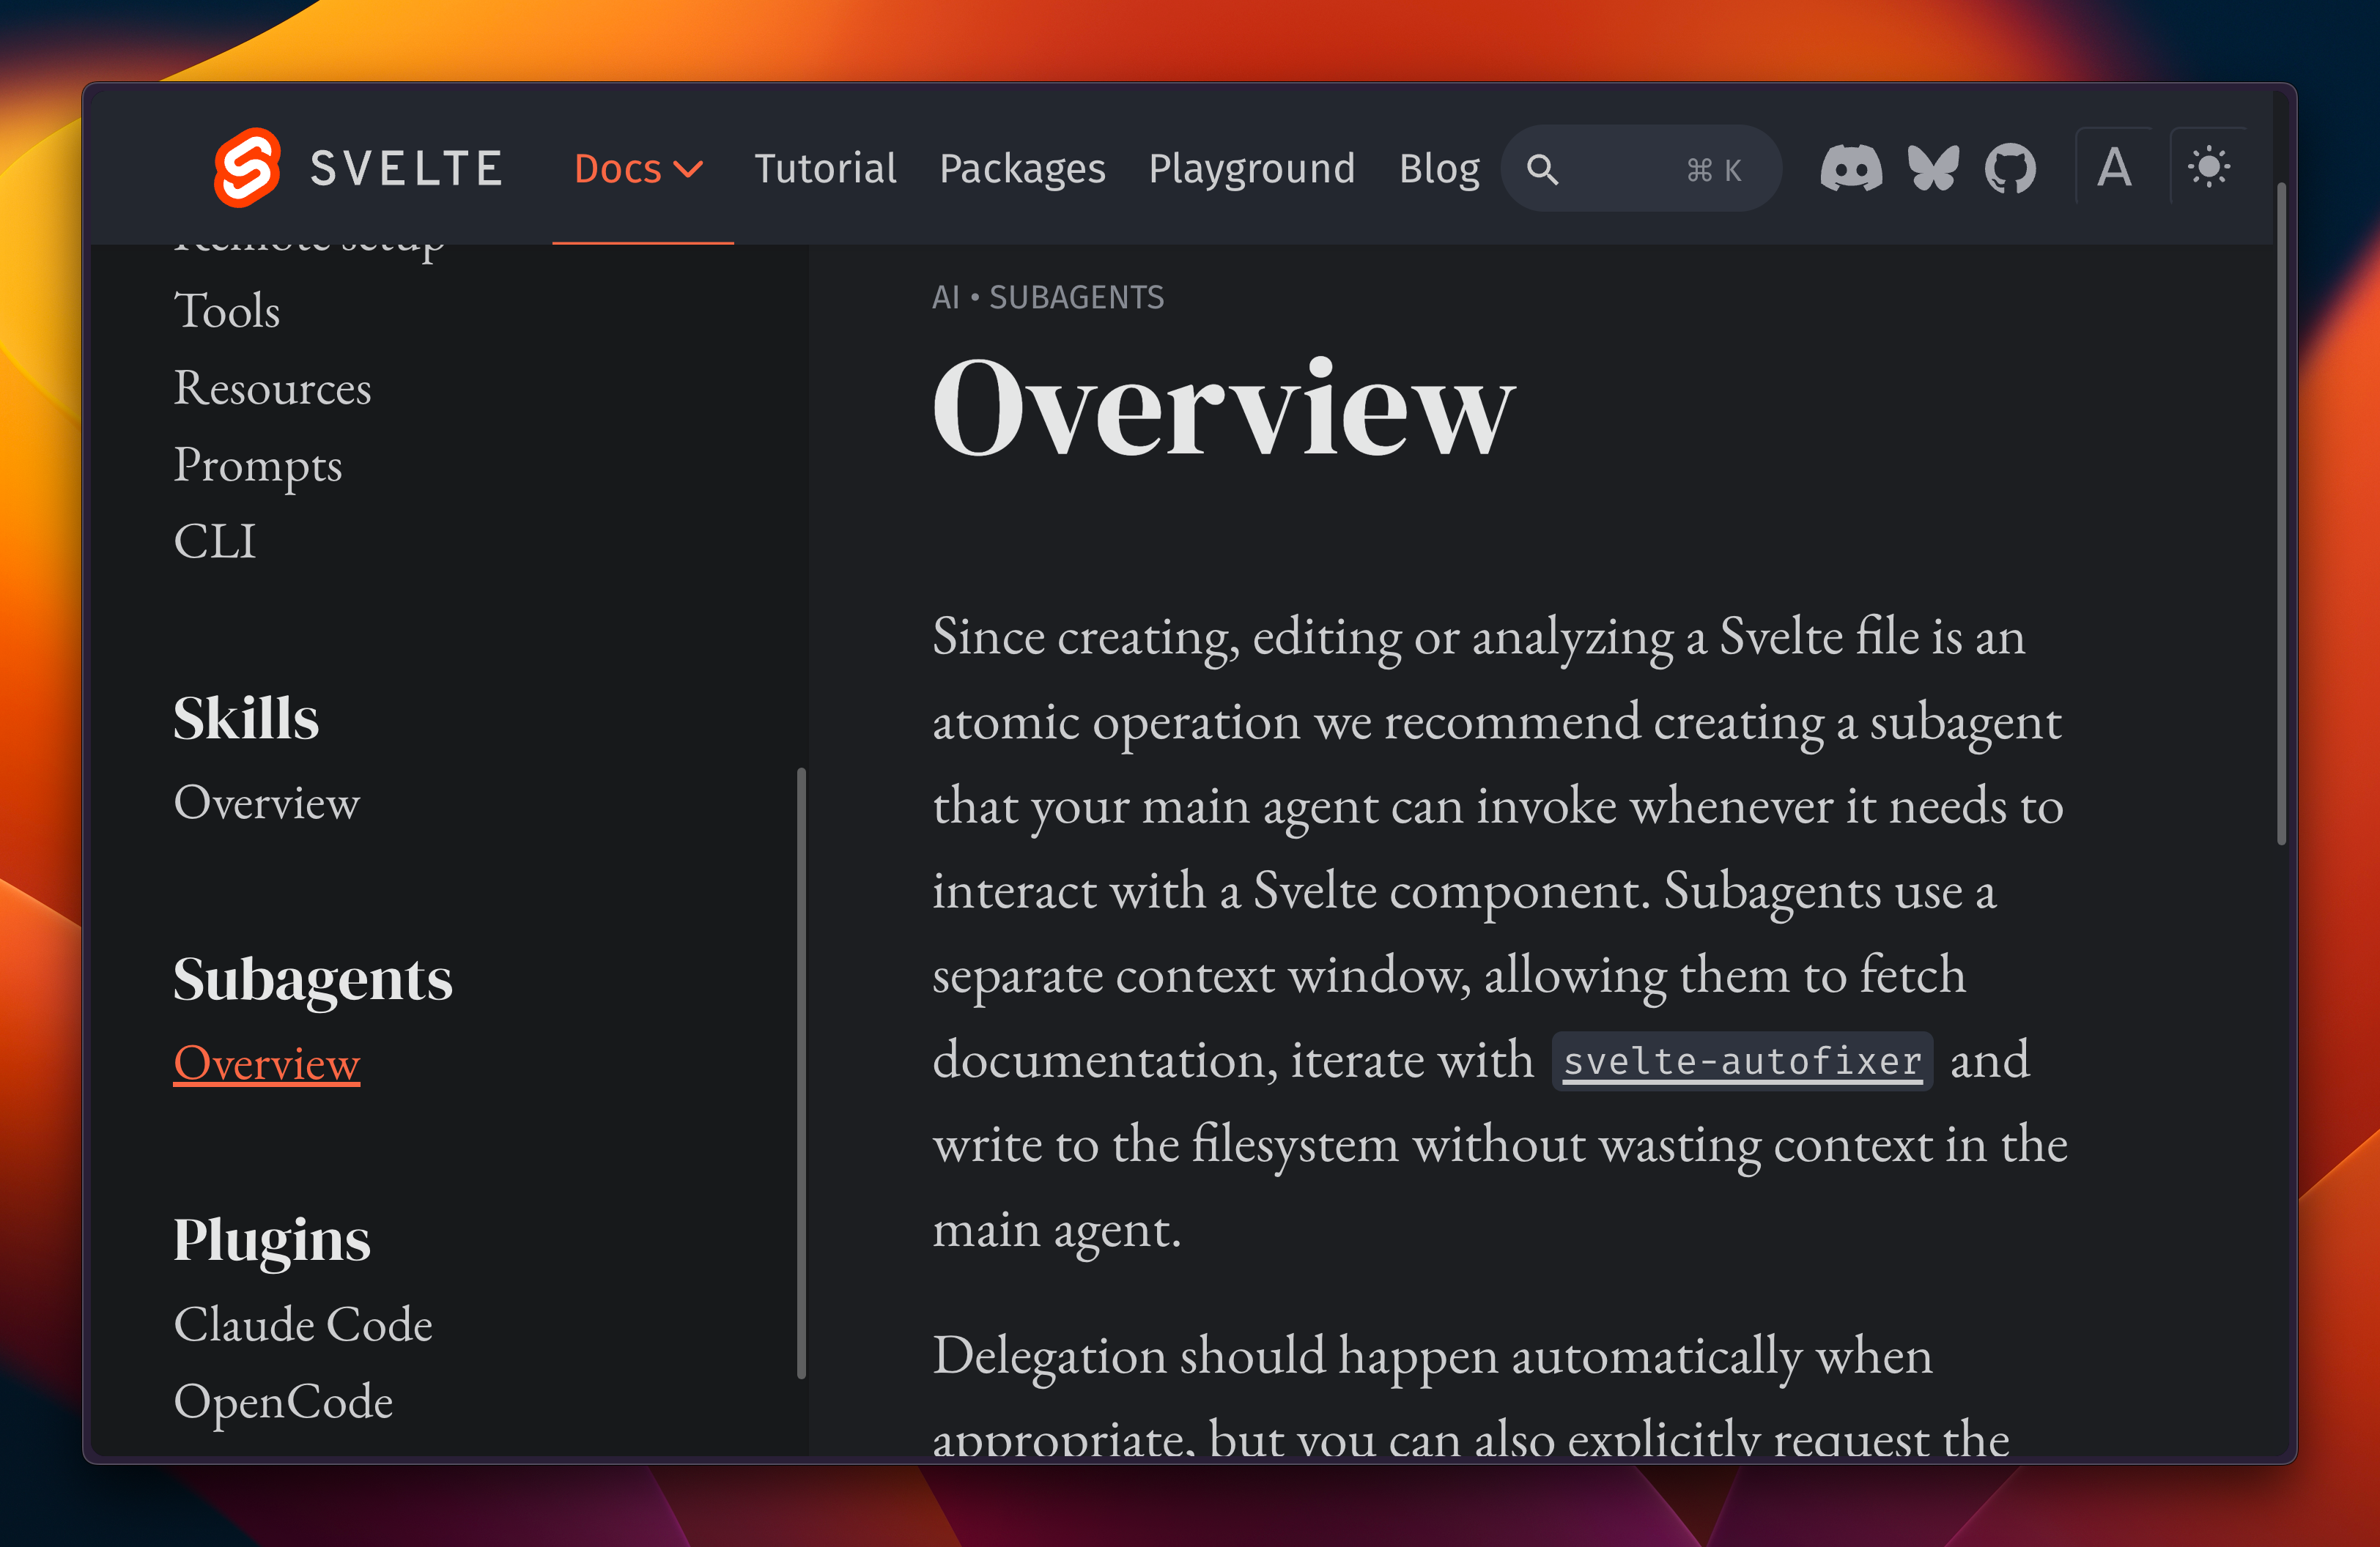Click the search field with ⌘K
This screenshot has height=1547, width=2380.
point(1640,168)
